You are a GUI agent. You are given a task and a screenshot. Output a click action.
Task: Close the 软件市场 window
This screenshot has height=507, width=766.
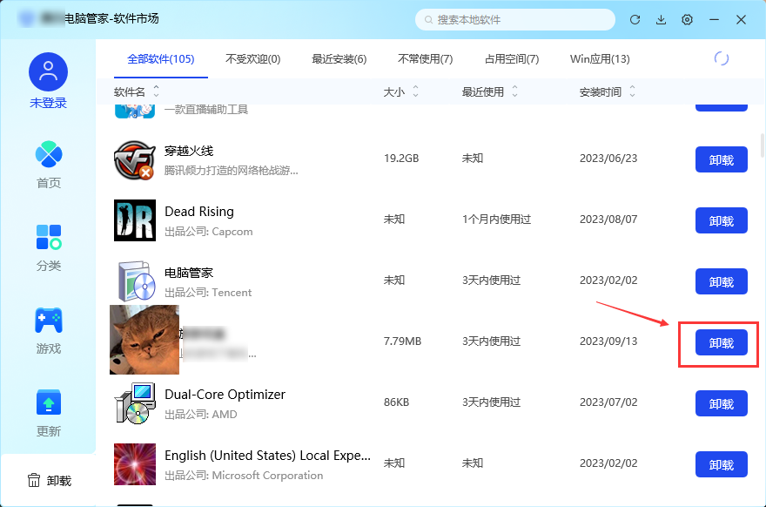tap(741, 19)
